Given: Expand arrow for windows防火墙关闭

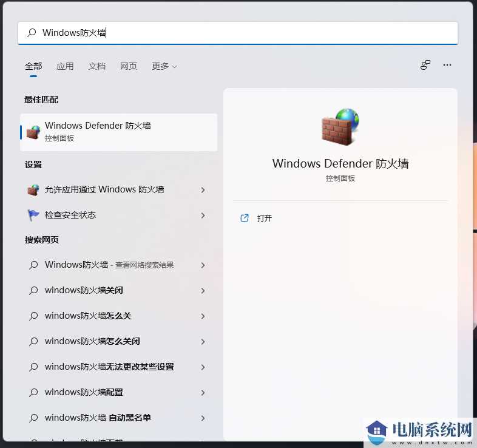Looking at the screenshot, I should [x=203, y=291].
